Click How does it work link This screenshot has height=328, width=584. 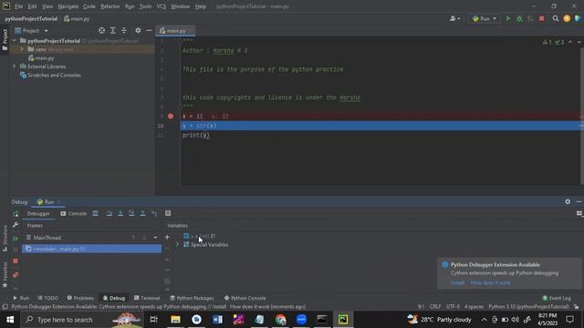point(491,282)
